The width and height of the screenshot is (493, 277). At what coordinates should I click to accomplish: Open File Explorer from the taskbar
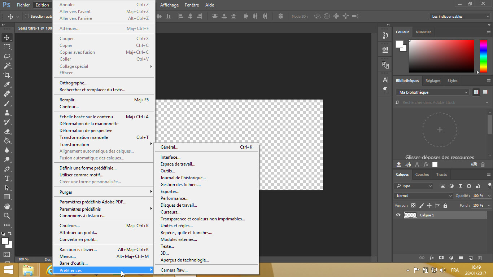click(x=28, y=270)
